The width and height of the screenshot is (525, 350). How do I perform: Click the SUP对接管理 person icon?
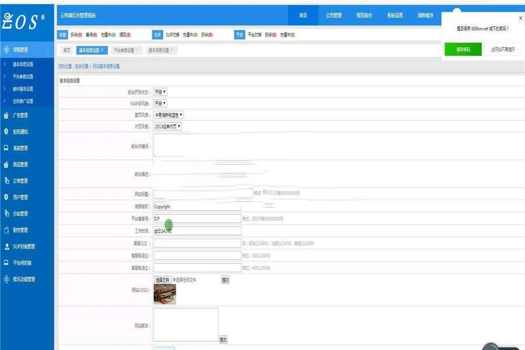pyautogui.click(x=6, y=246)
